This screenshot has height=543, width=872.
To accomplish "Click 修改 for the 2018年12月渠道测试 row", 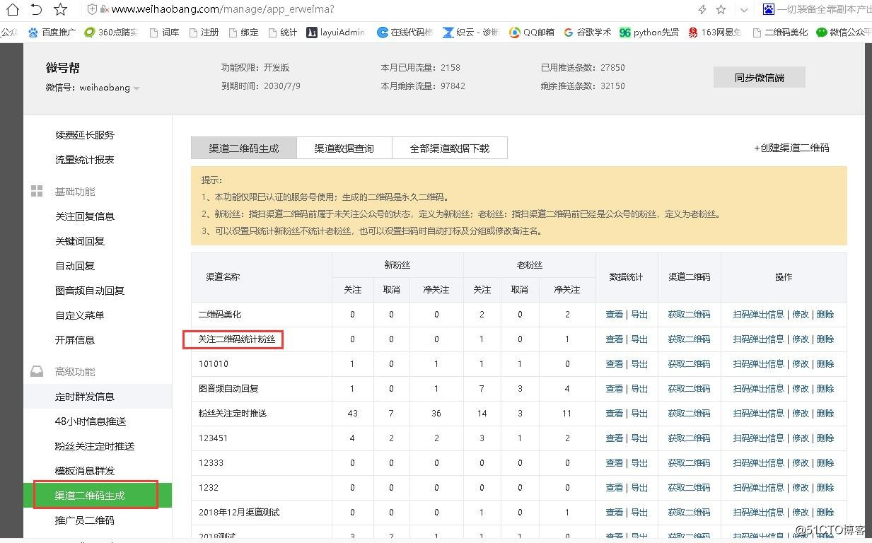I will [x=801, y=513].
